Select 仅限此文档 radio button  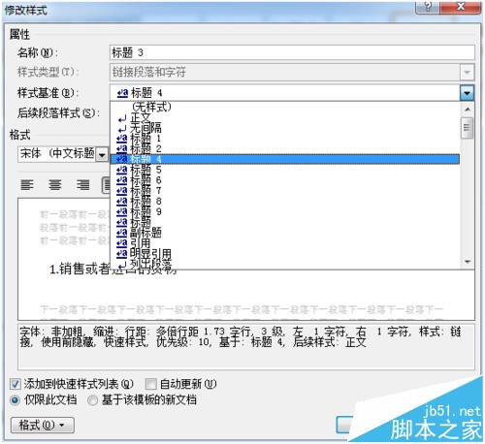click(15, 400)
